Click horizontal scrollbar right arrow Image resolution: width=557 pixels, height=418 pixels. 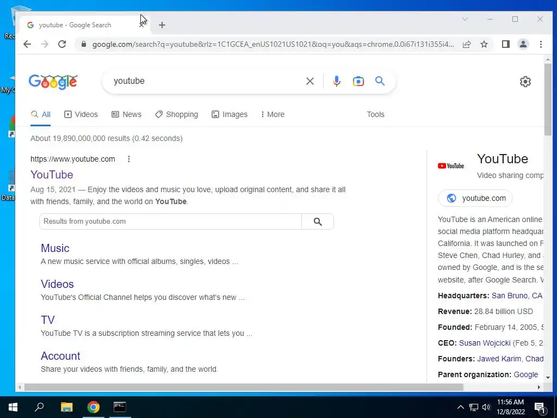pyautogui.click(x=539, y=387)
